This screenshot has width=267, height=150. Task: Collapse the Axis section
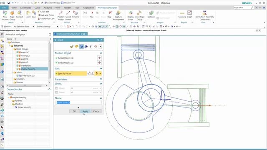click(x=101, y=68)
